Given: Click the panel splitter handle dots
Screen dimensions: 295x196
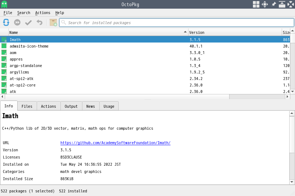Looking at the screenshot, I should pos(148,99).
